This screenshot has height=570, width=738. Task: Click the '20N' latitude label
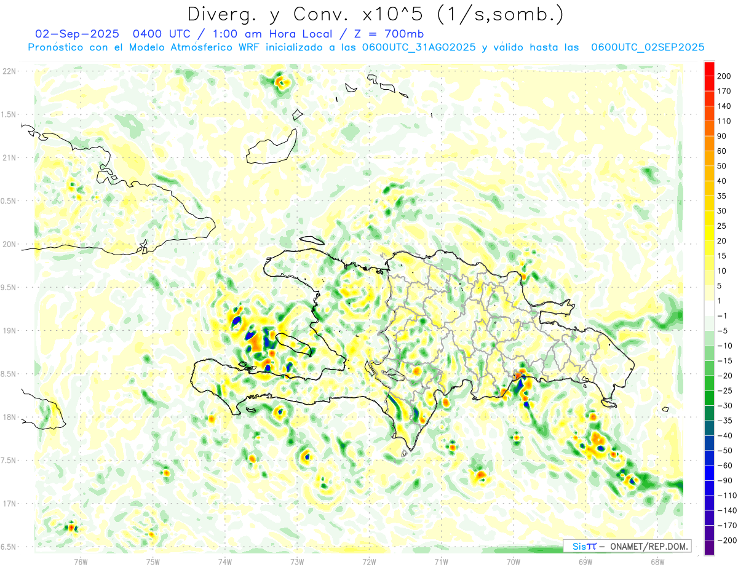9,244
